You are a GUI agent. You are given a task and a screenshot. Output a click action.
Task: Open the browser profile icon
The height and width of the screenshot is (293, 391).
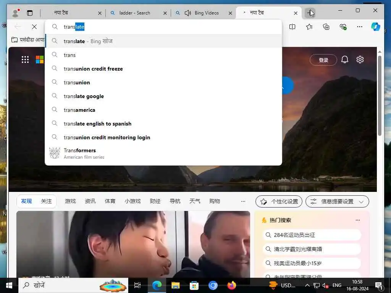point(16,13)
